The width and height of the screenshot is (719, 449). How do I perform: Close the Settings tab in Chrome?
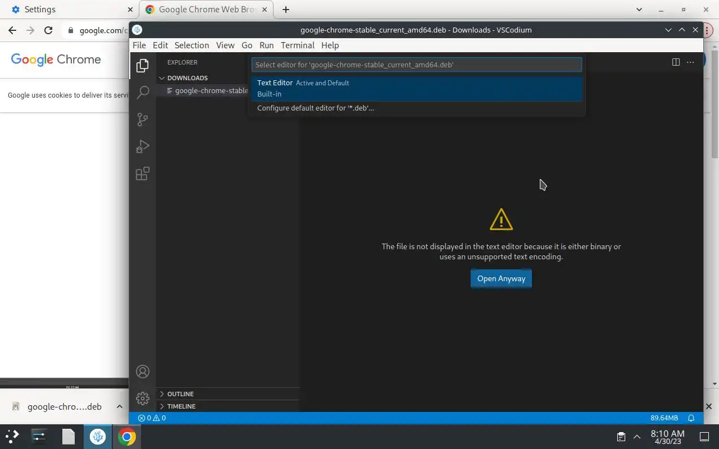tap(130, 10)
